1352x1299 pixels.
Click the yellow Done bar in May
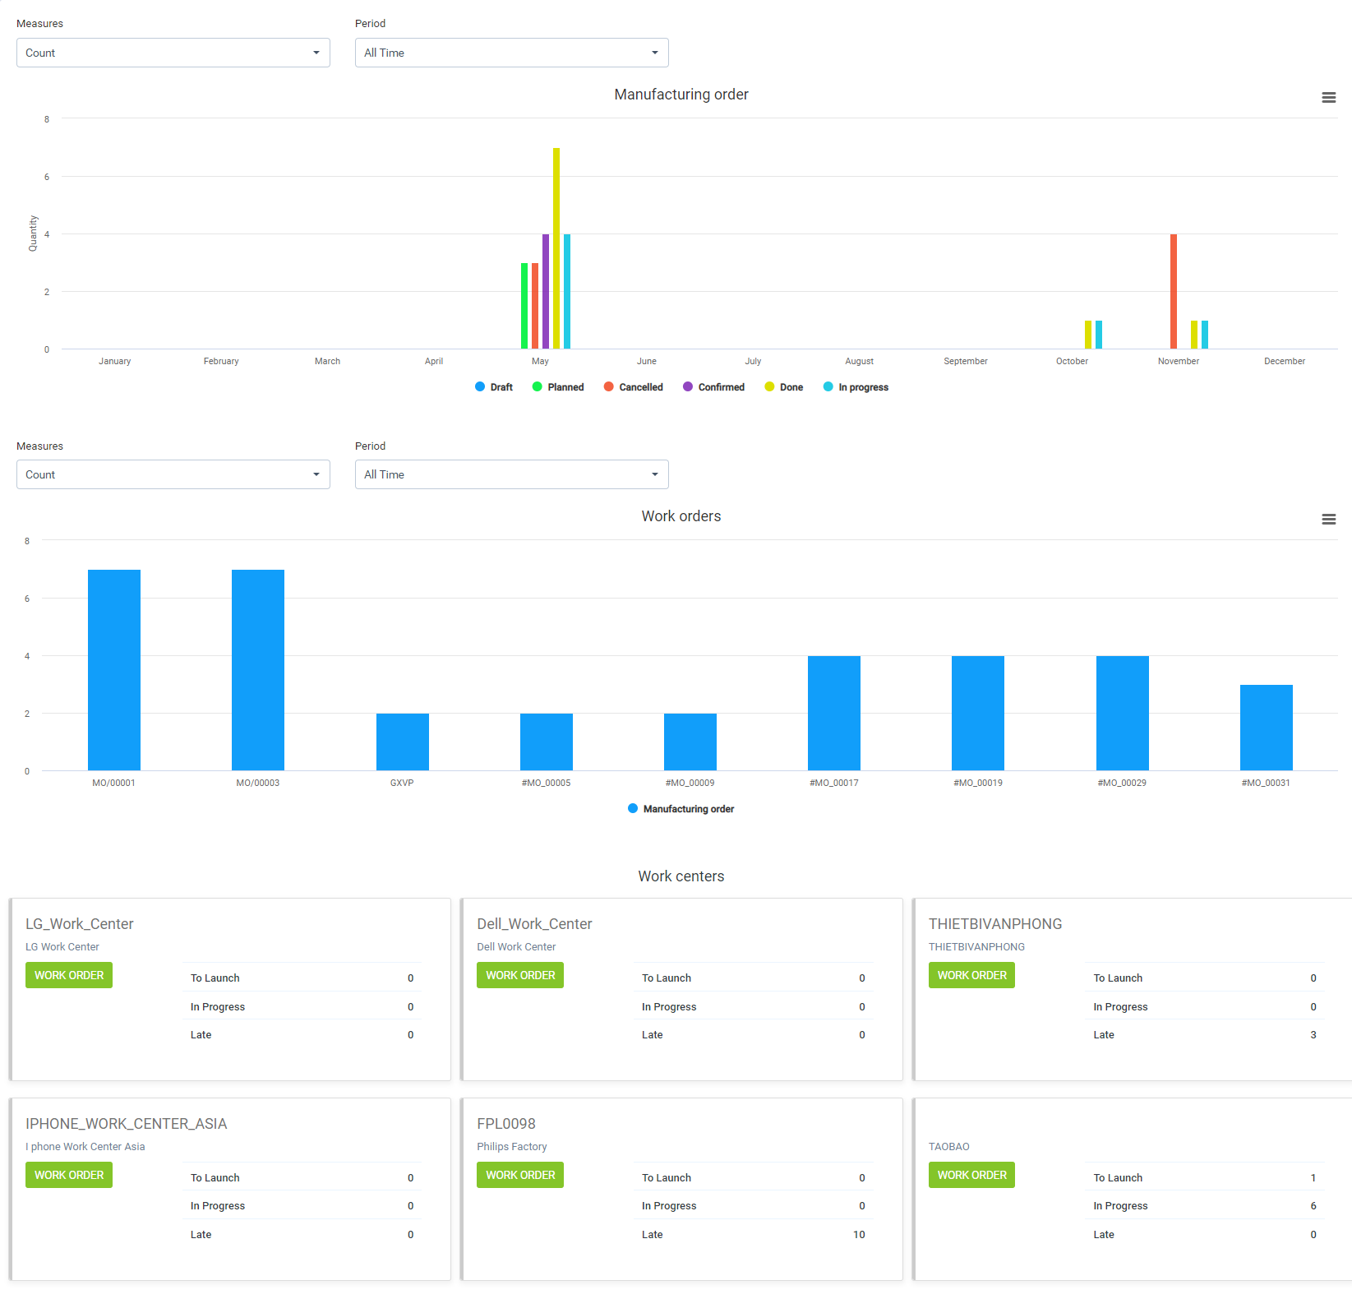(x=556, y=248)
